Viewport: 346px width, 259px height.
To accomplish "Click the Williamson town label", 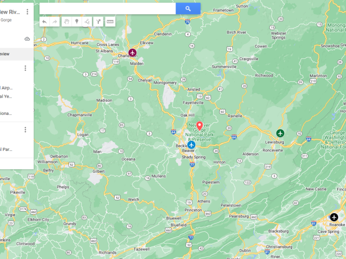I will click(x=47, y=162).
